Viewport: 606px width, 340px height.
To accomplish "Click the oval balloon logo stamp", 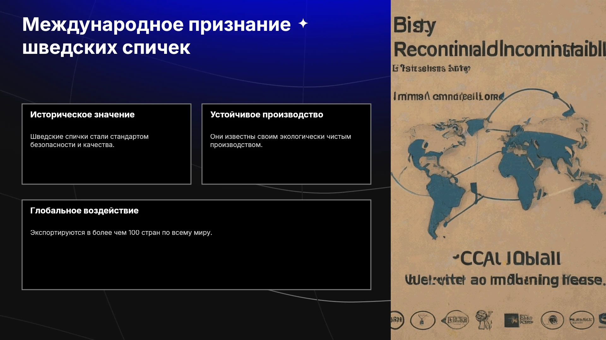I will click(423, 320).
